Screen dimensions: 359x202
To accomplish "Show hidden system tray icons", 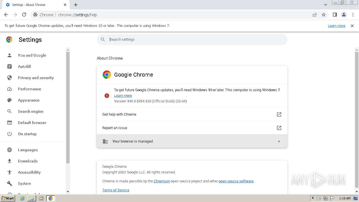I will point(313,198).
